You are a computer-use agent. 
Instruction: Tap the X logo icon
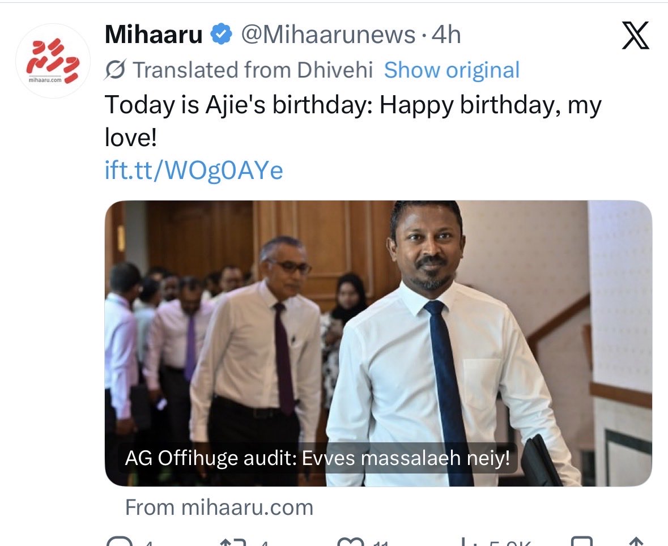pyautogui.click(x=635, y=35)
